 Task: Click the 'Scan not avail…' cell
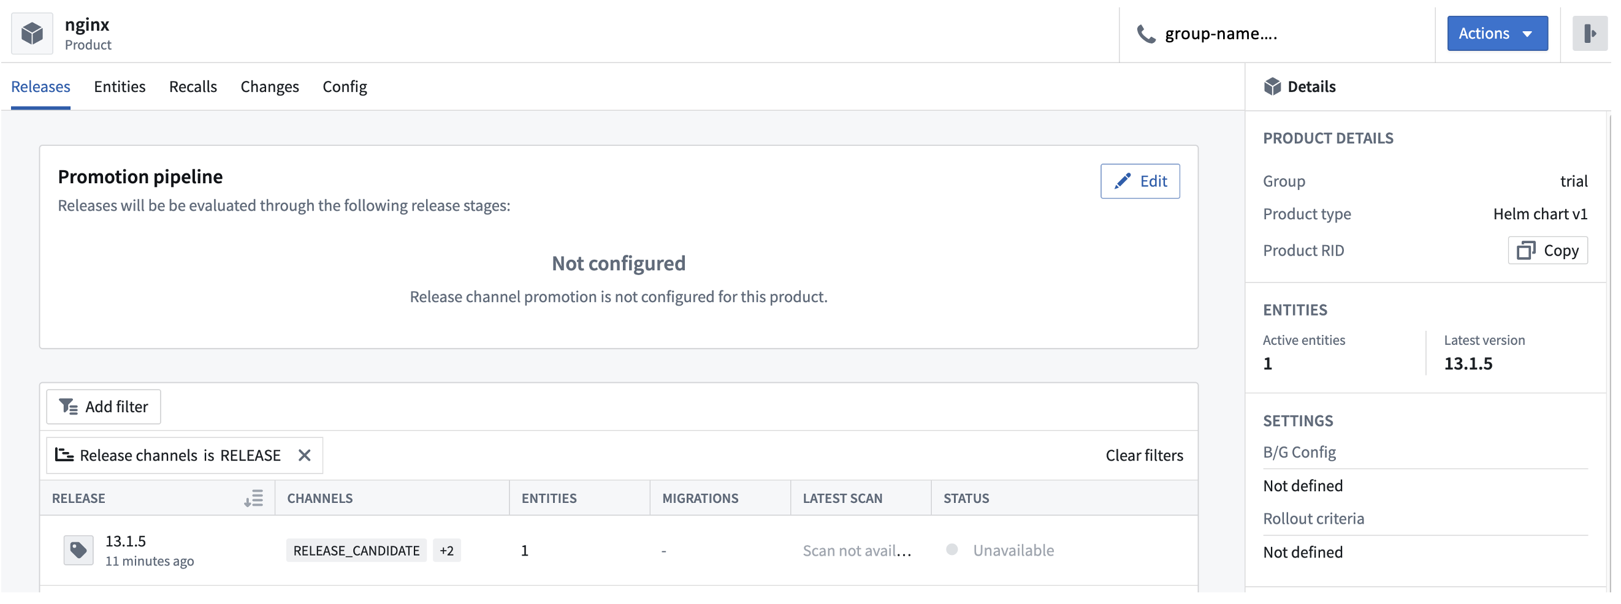(856, 551)
